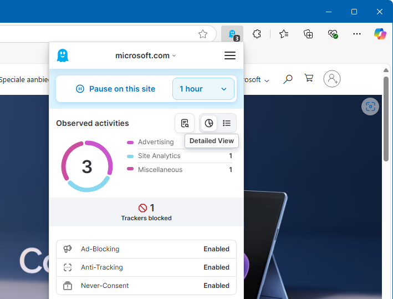Click the scrollbar up arrow
393x299 pixels.
(386, 70)
